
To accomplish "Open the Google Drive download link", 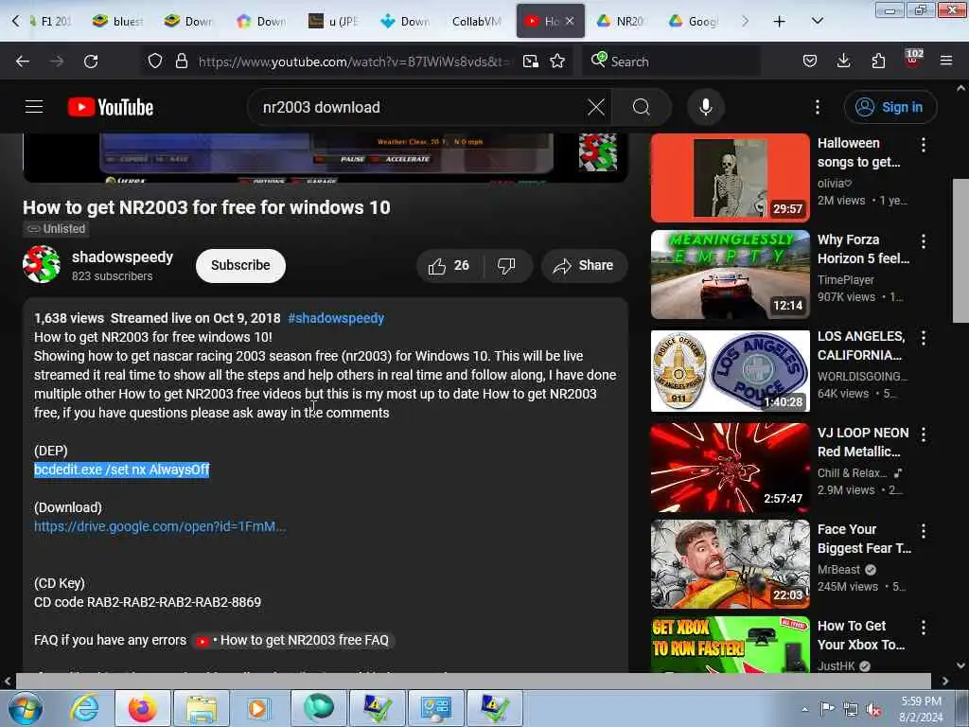I will (x=159, y=526).
